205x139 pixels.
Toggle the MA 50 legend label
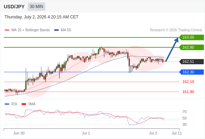click(x=66, y=30)
